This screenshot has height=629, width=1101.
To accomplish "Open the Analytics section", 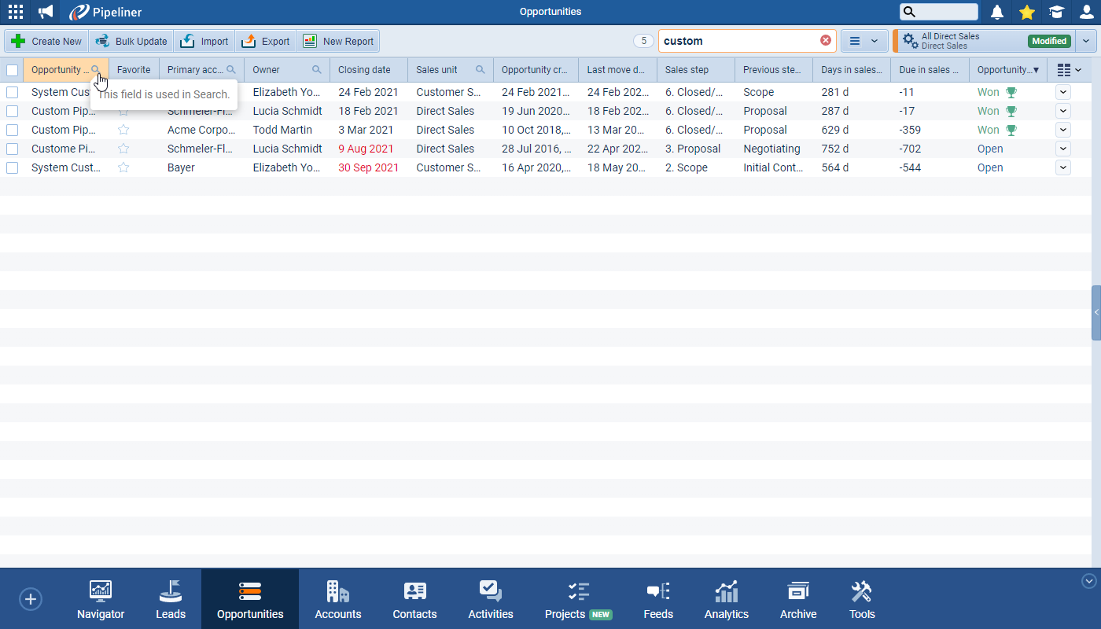I will pyautogui.click(x=725, y=598).
